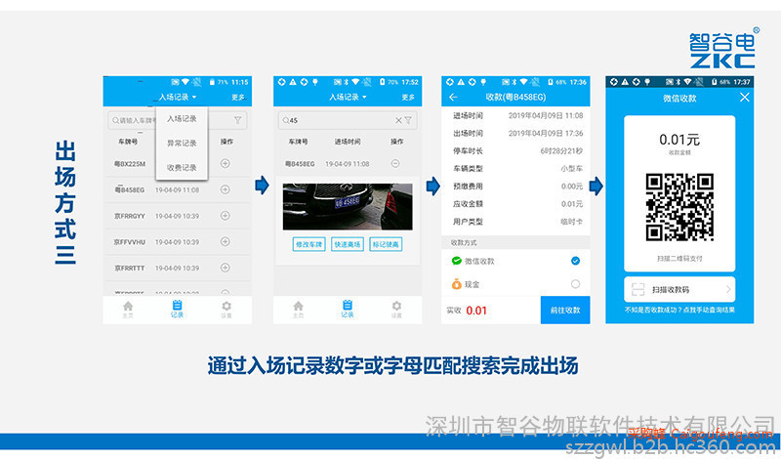Collapse the 粤B458EG row with minus icon
This screenshot has height=459, width=781.
click(395, 163)
